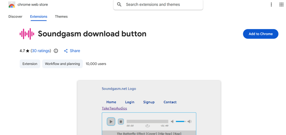Click the search magnifier icon

click(x=119, y=5)
